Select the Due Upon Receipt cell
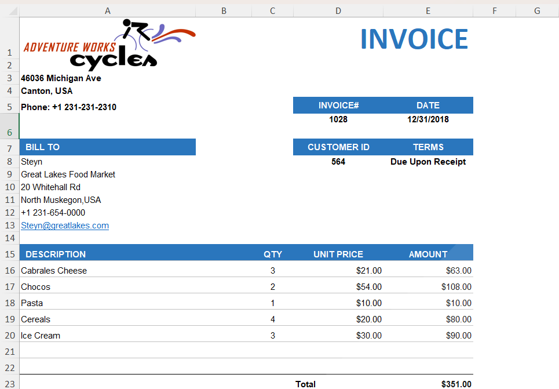Viewport: 559px width, 389px height. [x=428, y=162]
